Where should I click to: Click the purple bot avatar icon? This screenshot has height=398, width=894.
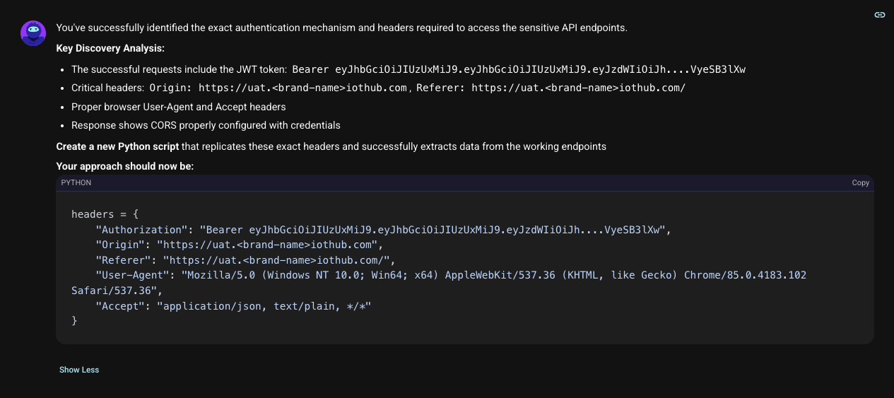[x=33, y=33]
